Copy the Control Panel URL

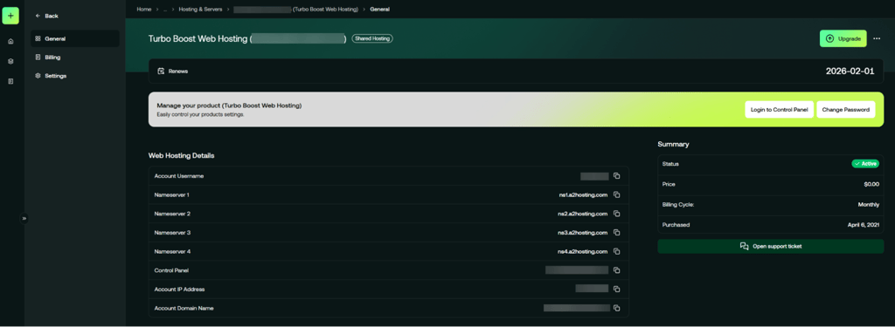(616, 270)
